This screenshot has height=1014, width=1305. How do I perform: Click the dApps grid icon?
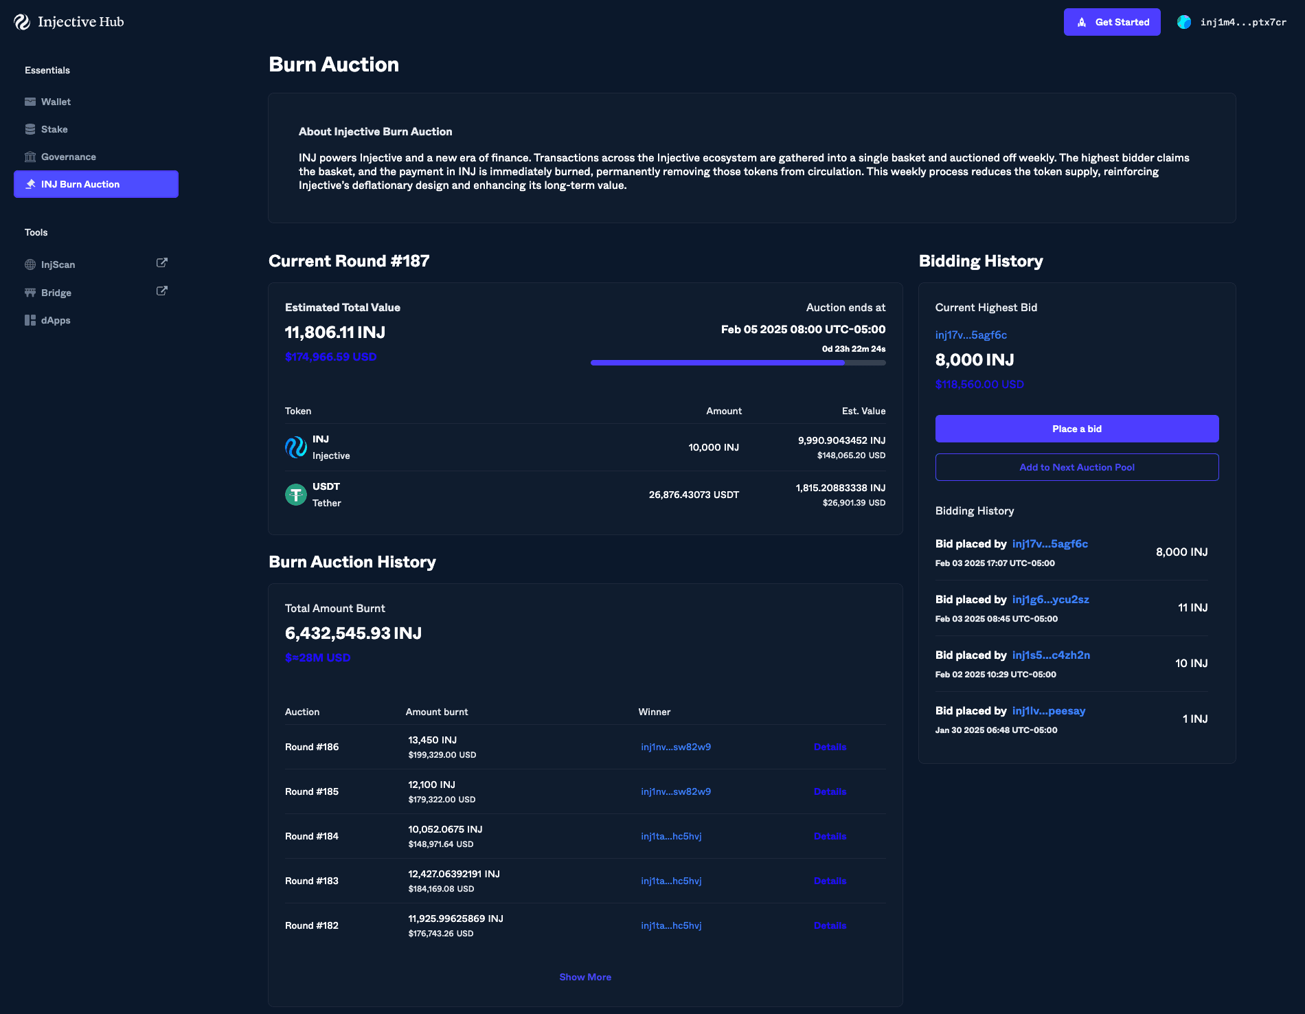pyautogui.click(x=30, y=320)
